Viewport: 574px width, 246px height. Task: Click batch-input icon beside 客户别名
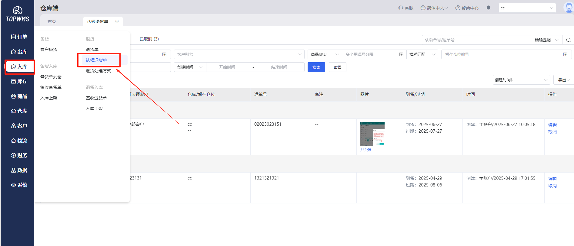click(x=164, y=54)
